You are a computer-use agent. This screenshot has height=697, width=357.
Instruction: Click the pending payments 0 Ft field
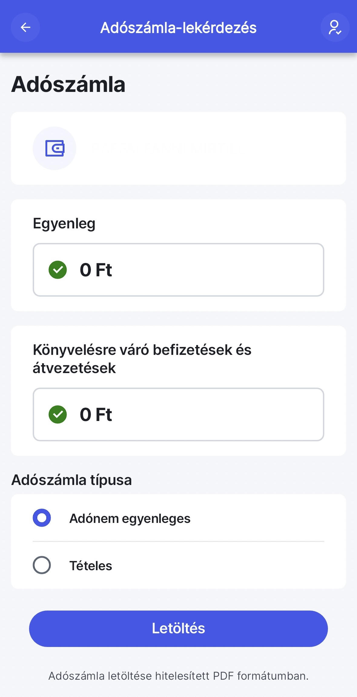[x=178, y=414]
